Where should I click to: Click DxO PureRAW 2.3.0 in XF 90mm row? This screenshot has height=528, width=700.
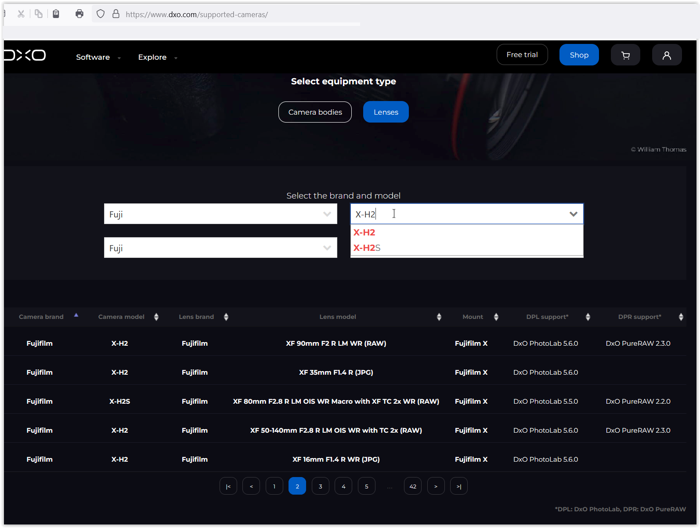[x=638, y=344]
